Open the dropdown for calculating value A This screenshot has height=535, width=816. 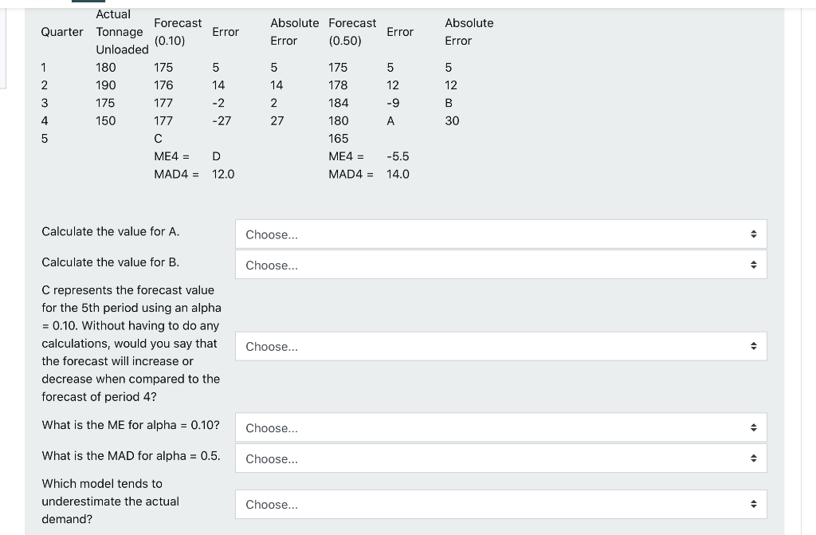tap(500, 234)
